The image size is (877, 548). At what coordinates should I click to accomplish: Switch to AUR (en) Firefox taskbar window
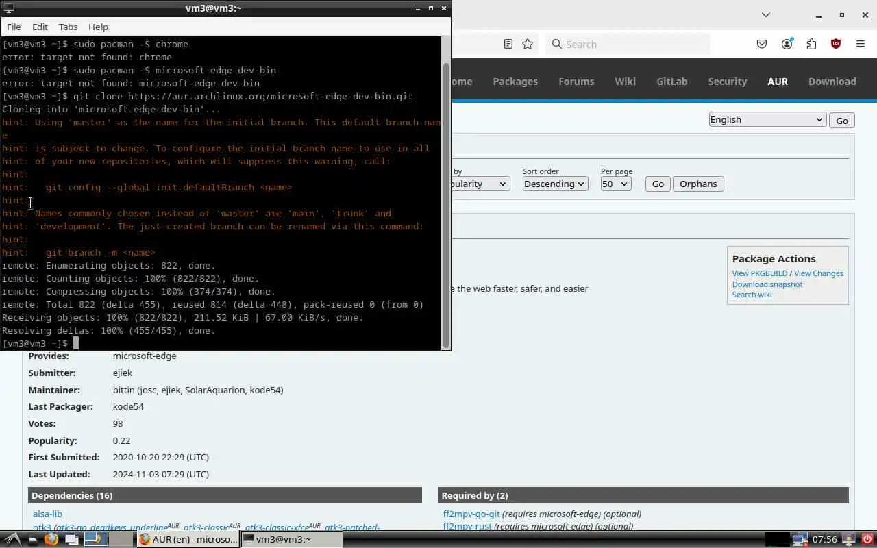pyautogui.click(x=188, y=539)
